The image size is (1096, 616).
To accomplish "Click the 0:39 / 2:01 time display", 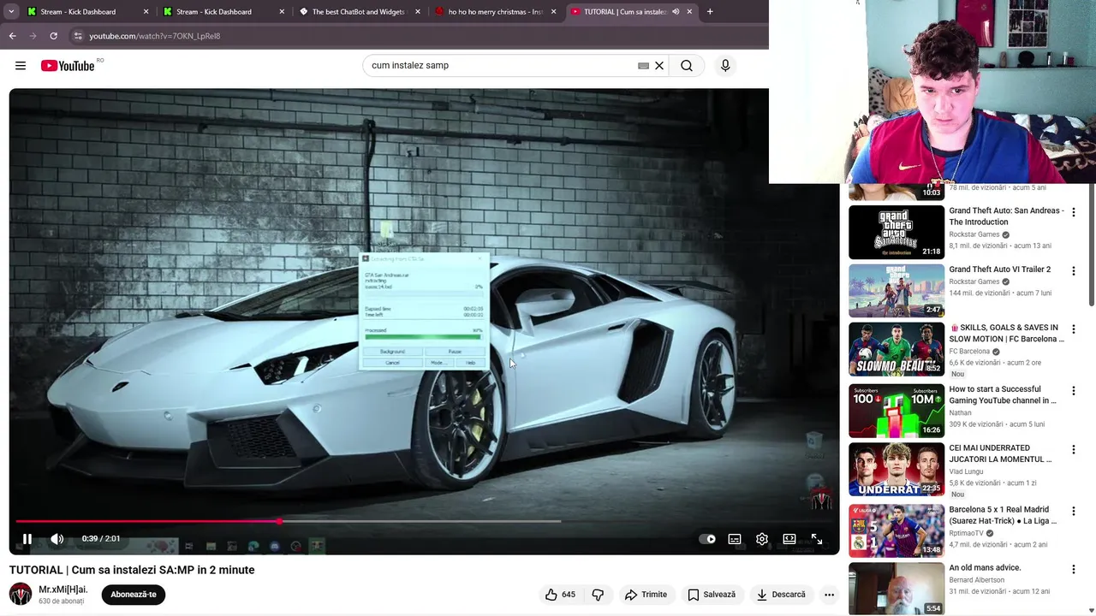I will (101, 539).
